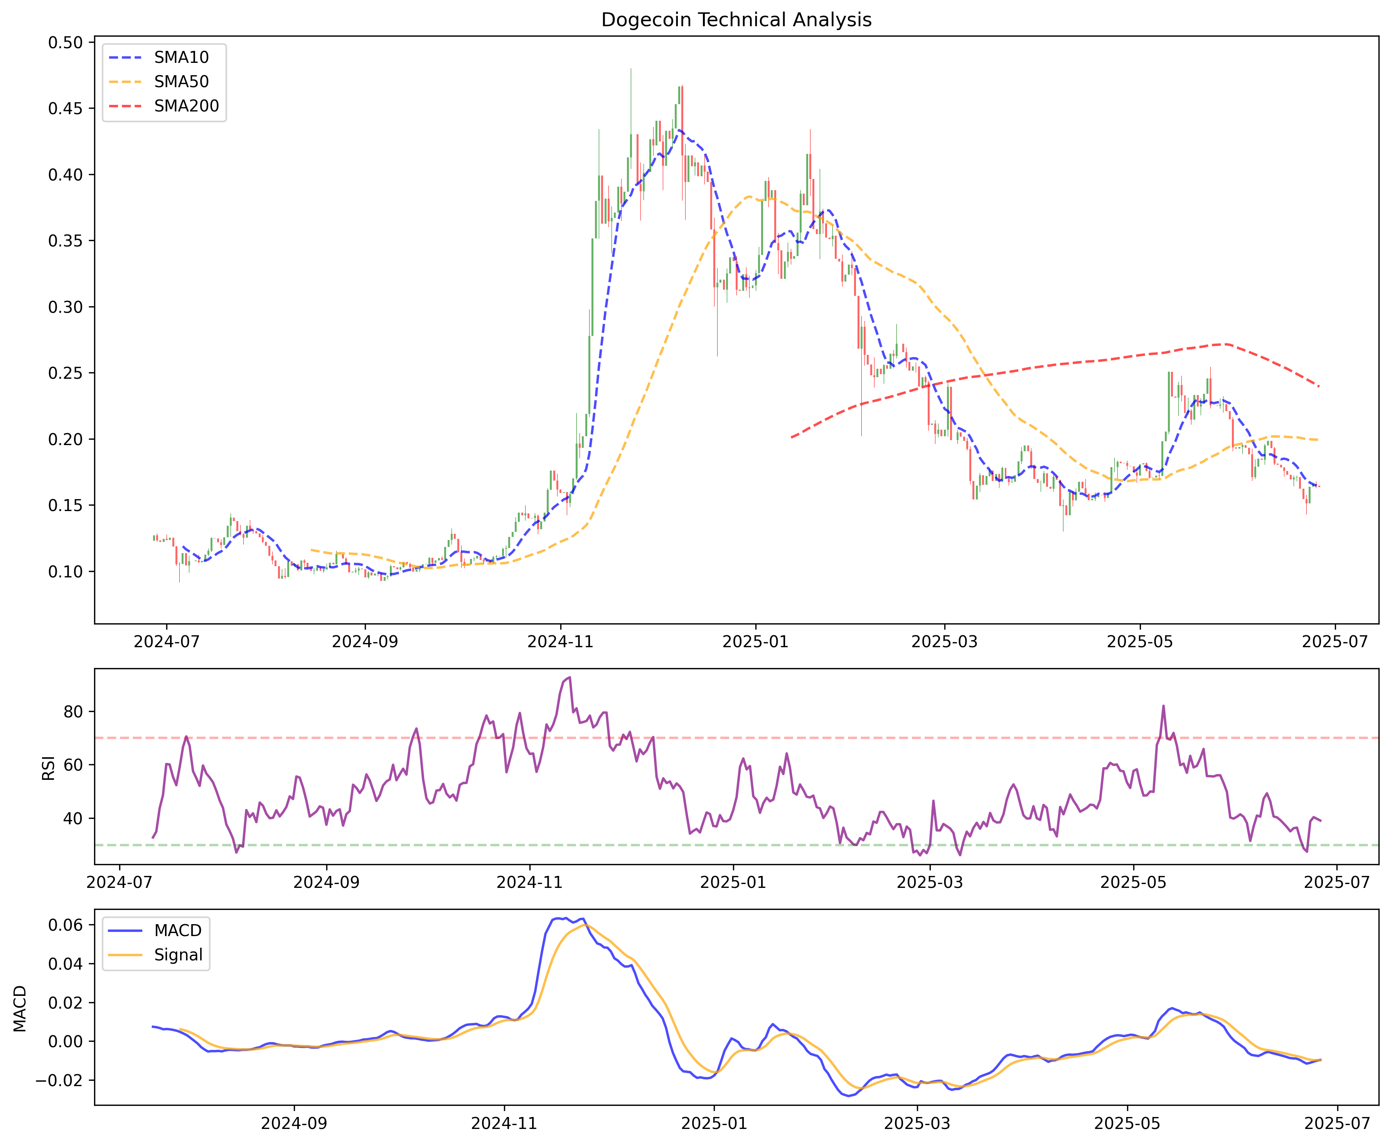Click the Dogecoin Technical Analysis title
Viewport: 1390px width, 1144px height.
(x=736, y=20)
